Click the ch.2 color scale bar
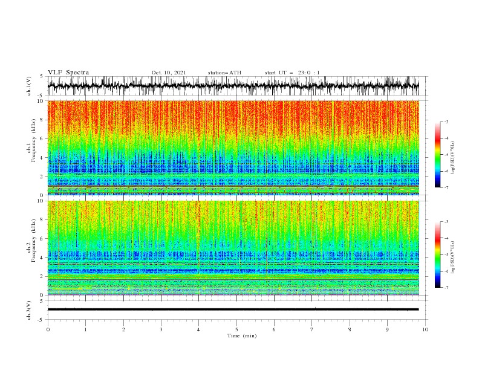Viewport: 479px width, 370px height. 437,255
